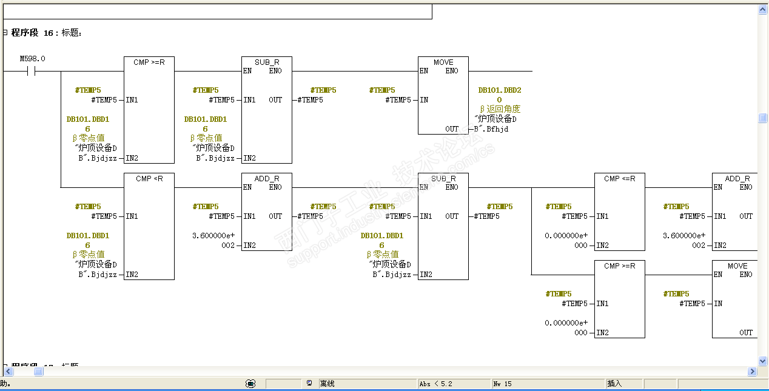Click the vertical scrollbar thumb
Image resolution: width=769 pixels, height=391 pixels.
763,118
